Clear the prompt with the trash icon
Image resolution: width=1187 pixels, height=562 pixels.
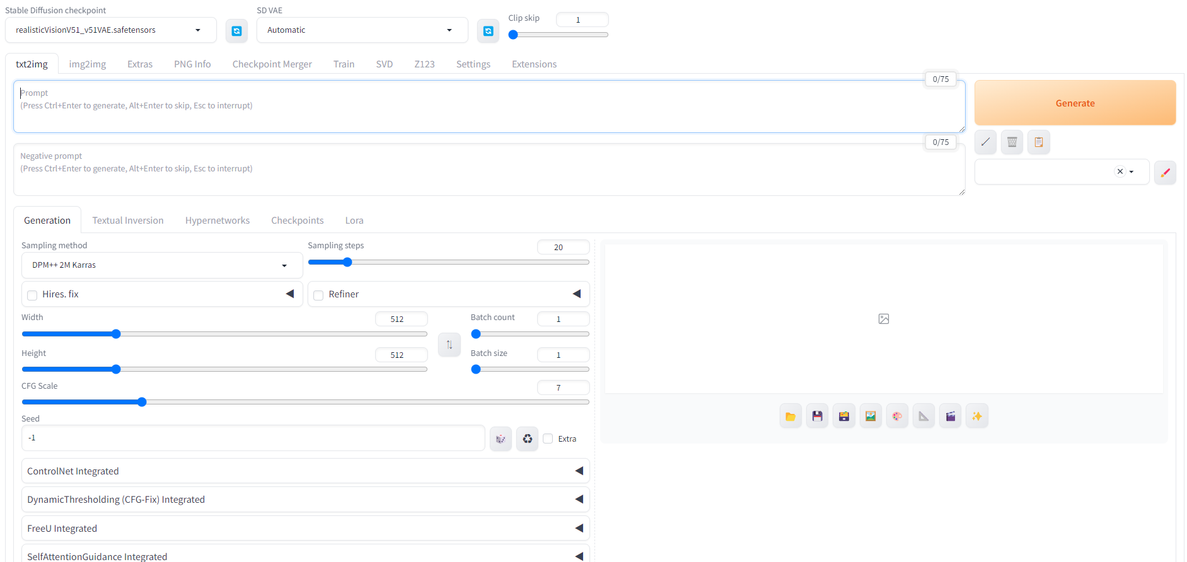(1012, 142)
